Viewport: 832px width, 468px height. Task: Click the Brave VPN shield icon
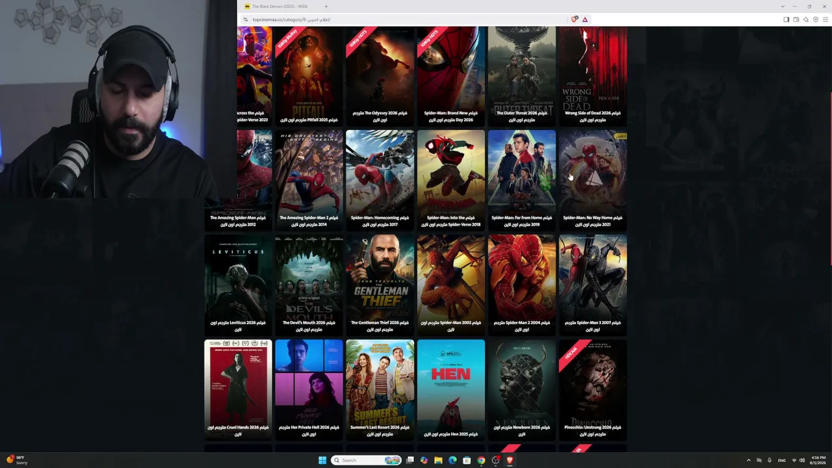pyautogui.click(x=816, y=19)
